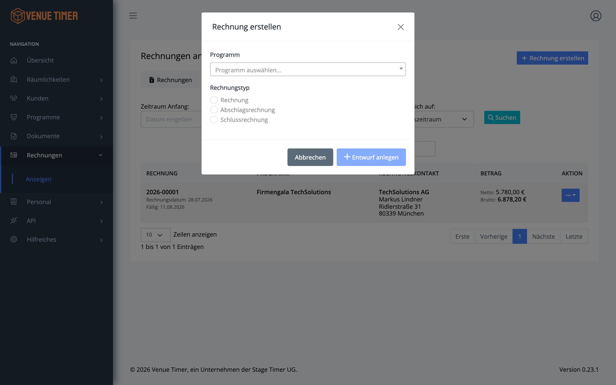This screenshot has height=385, width=616.
Task: Click the Dokumente file icon
Action: click(14, 136)
